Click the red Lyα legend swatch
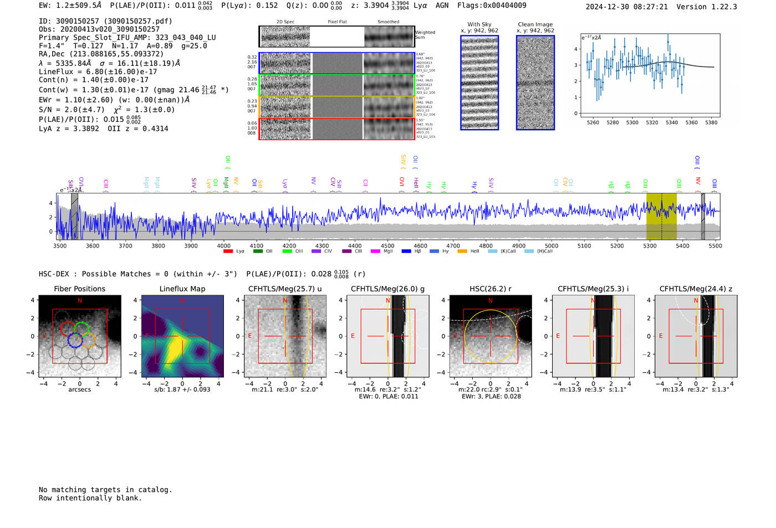The image size is (776, 528). [x=228, y=252]
